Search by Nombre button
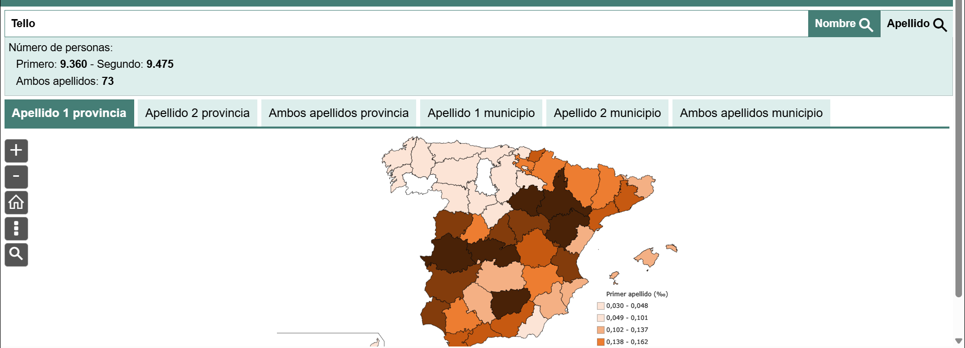Viewport: 965px width, 348px height. pyautogui.click(x=843, y=24)
